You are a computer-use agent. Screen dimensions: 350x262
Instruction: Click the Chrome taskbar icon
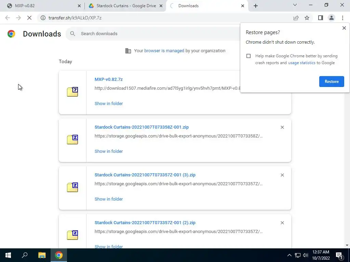pos(59,255)
